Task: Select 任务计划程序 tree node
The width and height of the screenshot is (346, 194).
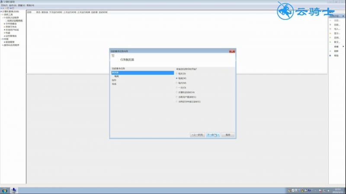Action: 12,18
